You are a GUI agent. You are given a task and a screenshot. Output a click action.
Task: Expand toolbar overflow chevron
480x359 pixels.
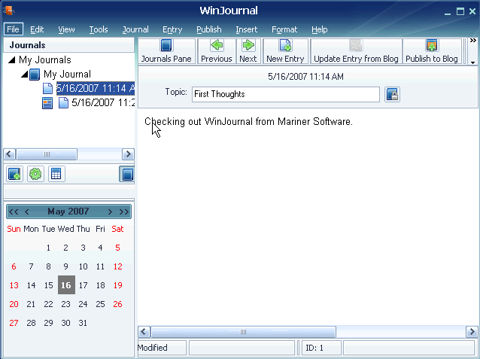(x=473, y=41)
